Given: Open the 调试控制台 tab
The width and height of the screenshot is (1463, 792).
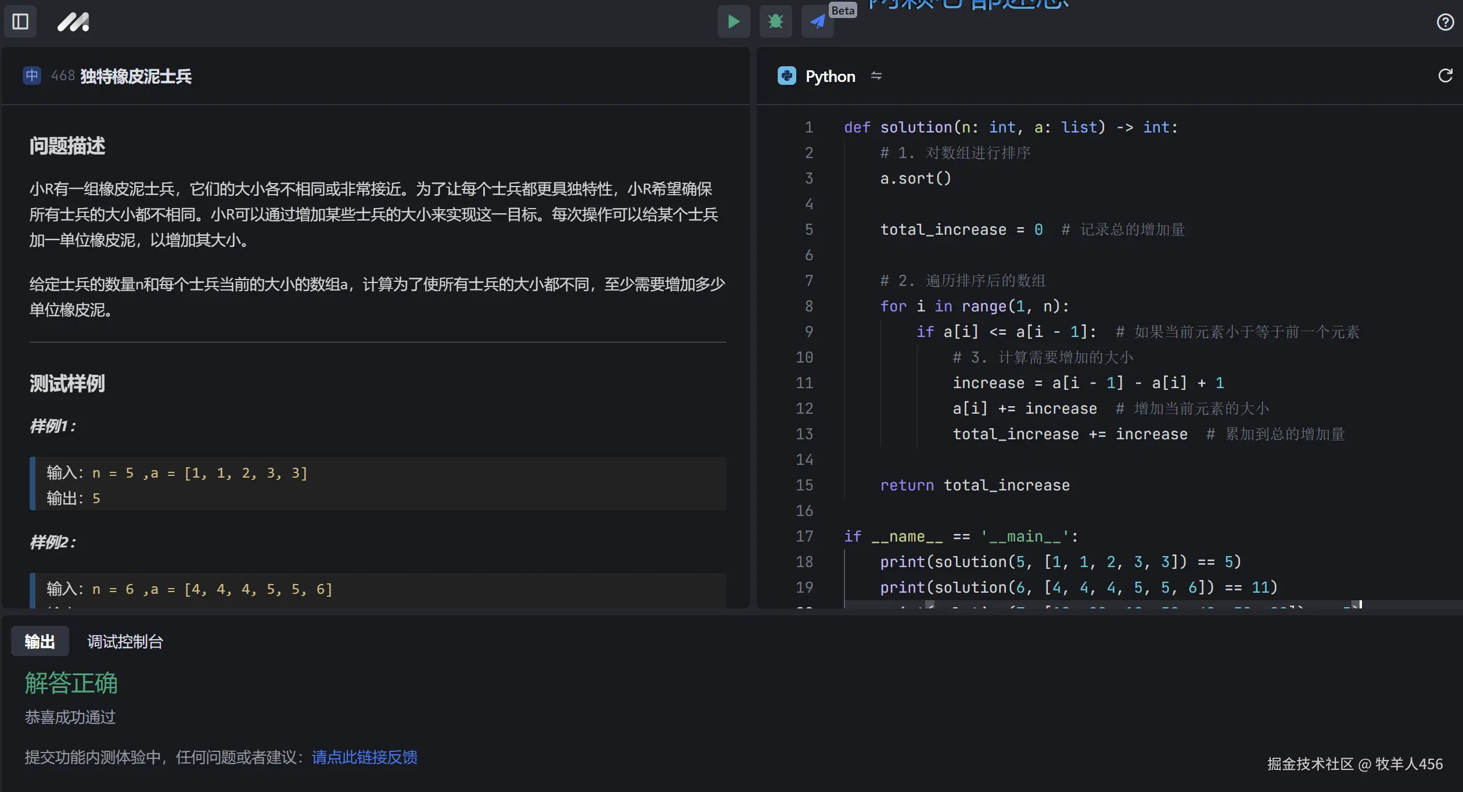Looking at the screenshot, I should (124, 641).
